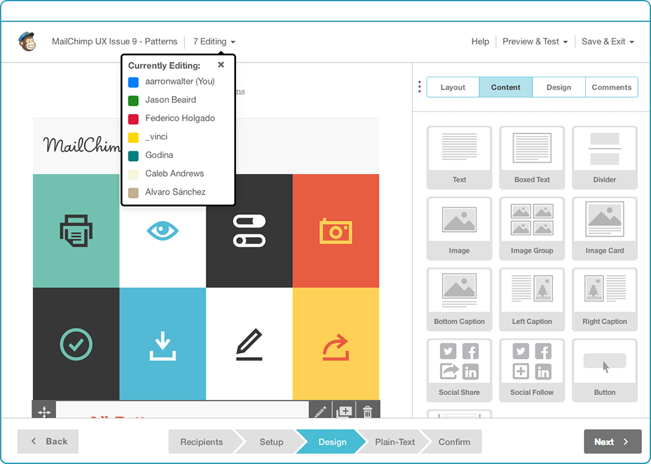651x464 pixels.
Task: Click the toggle switches icon tile
Action: tap(249, 231)
